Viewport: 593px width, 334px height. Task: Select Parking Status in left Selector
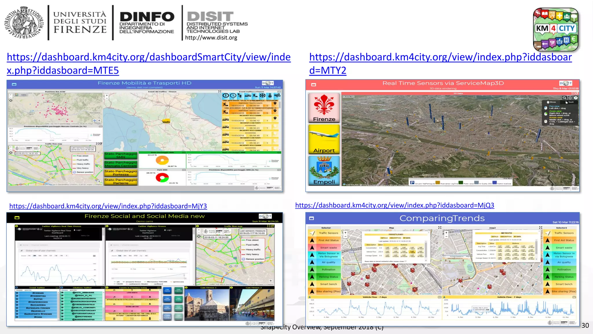click(x=324, y=277)
